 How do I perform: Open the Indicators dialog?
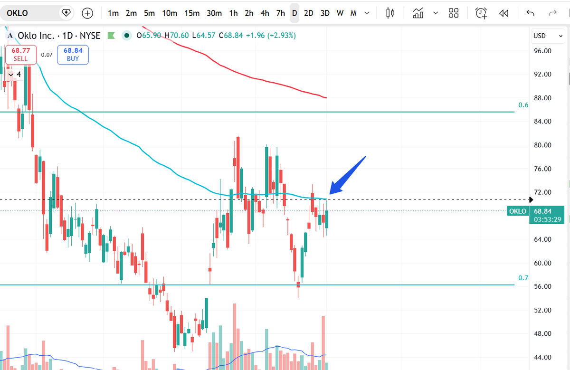[x=418, y=13]
